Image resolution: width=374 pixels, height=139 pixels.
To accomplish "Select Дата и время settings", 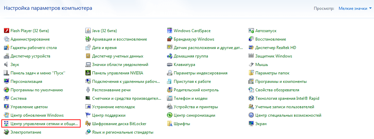I will click(104, 48).
